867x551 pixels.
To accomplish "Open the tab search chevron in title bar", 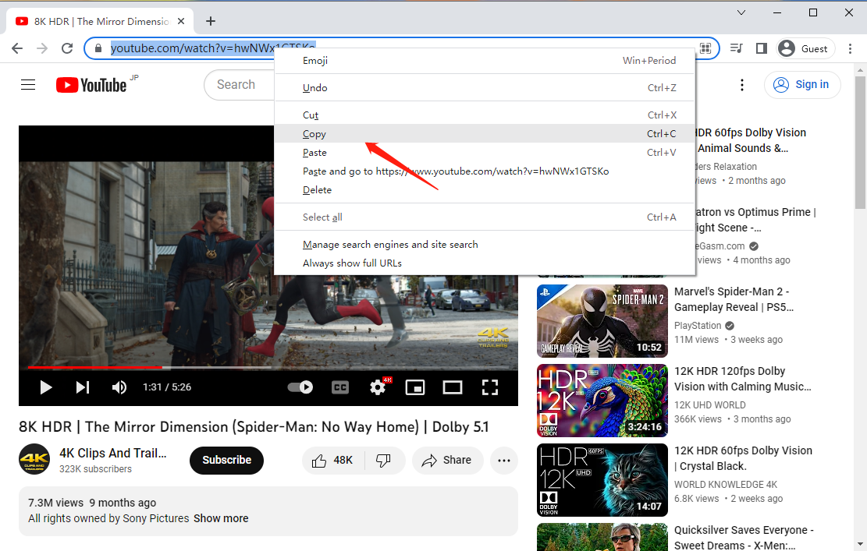I will [741, 12].
